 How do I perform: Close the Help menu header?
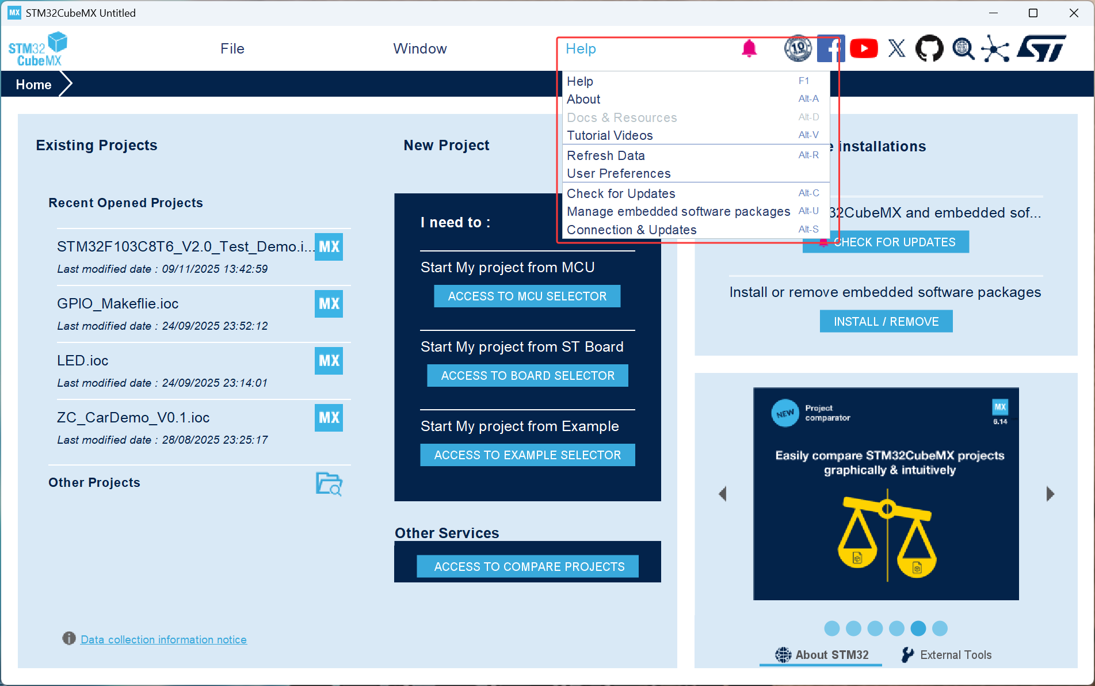[x=581, y=49]
